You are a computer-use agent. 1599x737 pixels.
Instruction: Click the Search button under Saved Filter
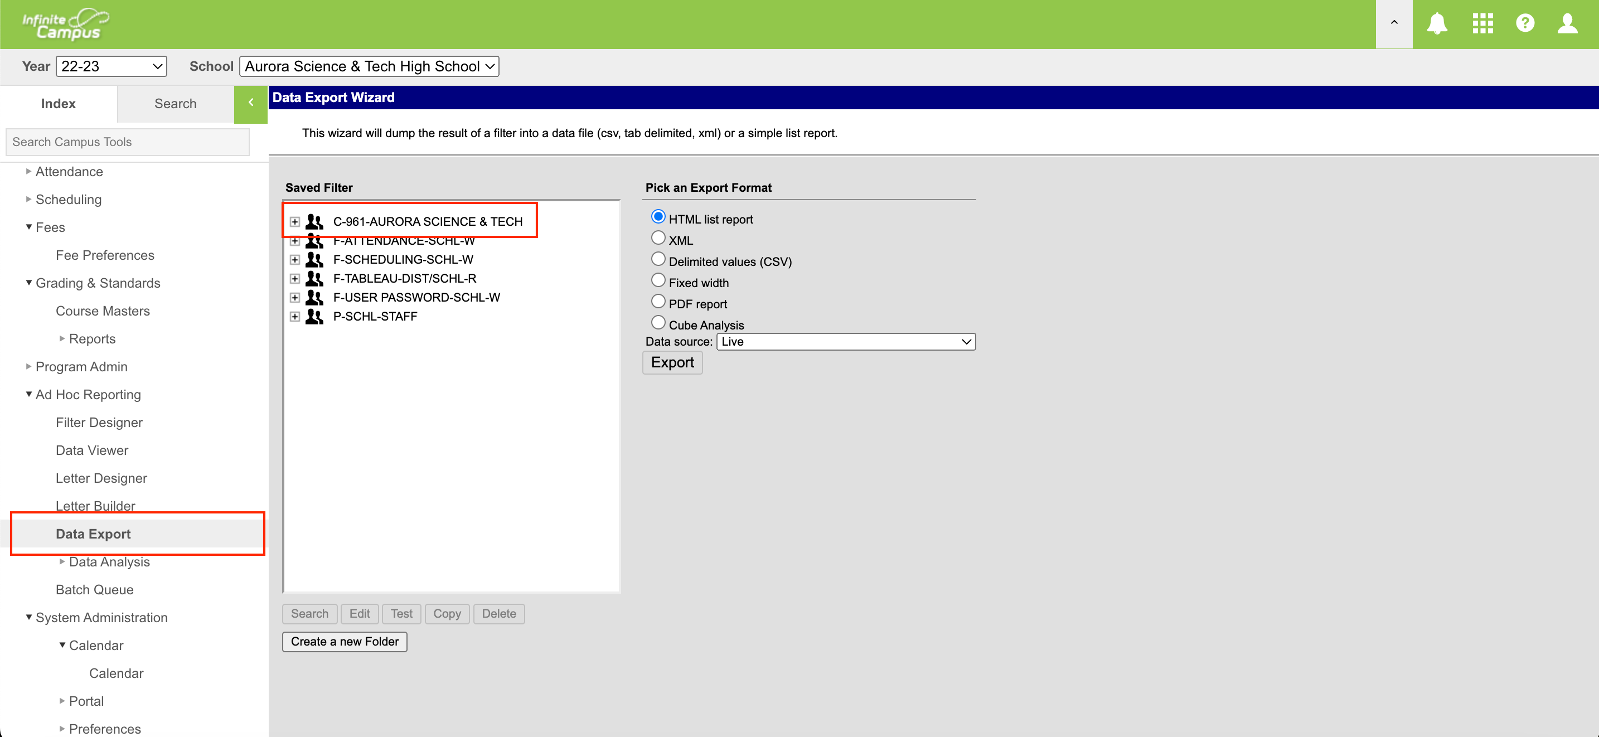coord(310,614)
